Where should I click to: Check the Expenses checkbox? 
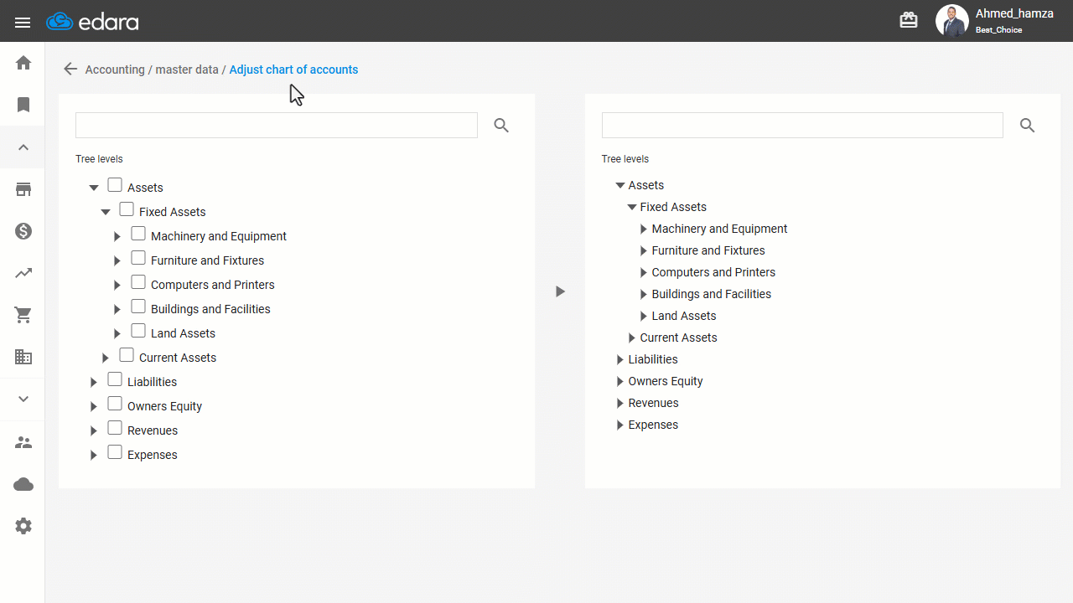pos(115,452)
